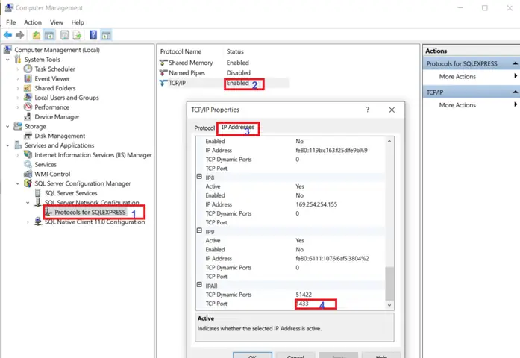Viewport: 520px width, 358px height.
Task: Toggle the Show/Hide Action Pane toolbar icon
Action: pos(106,35)
